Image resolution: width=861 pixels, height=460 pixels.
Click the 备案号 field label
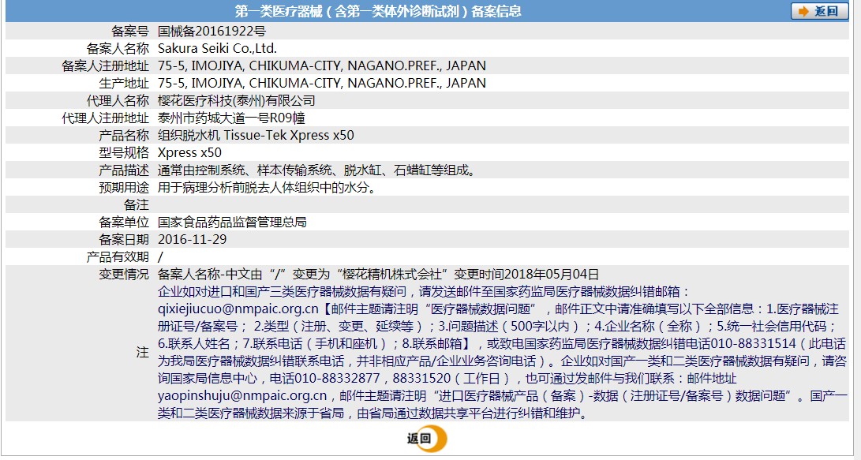tap(130, 32)
